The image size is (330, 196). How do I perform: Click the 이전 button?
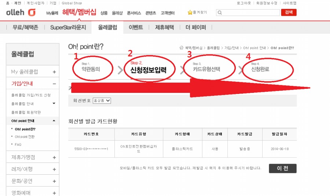coord(282,168)
